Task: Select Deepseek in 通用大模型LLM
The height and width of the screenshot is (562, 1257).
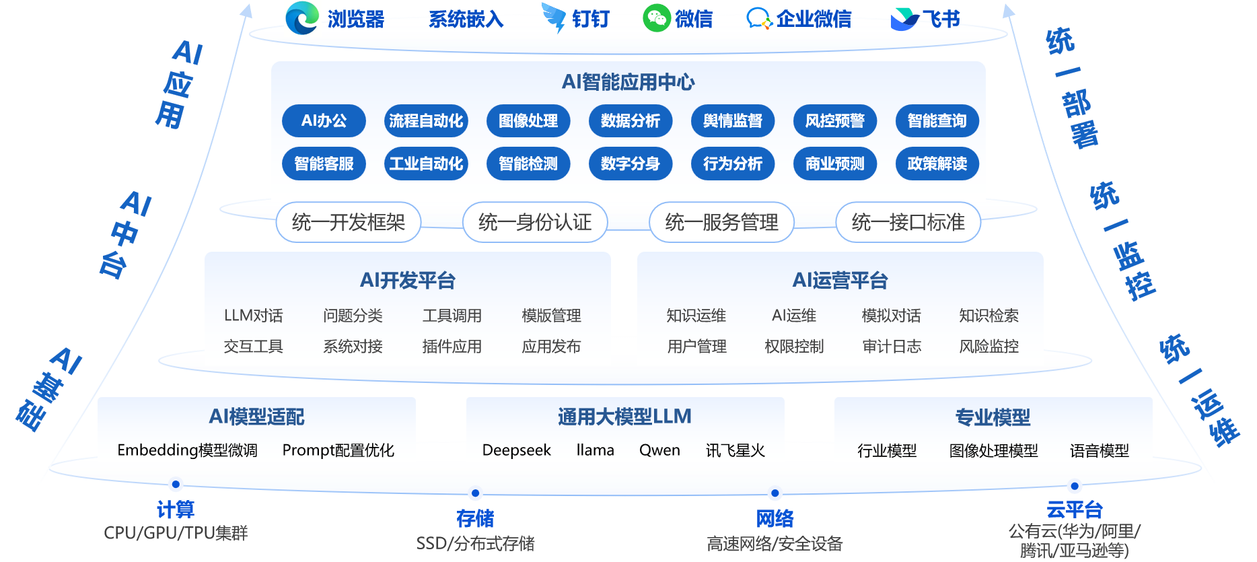Action: 516,450
